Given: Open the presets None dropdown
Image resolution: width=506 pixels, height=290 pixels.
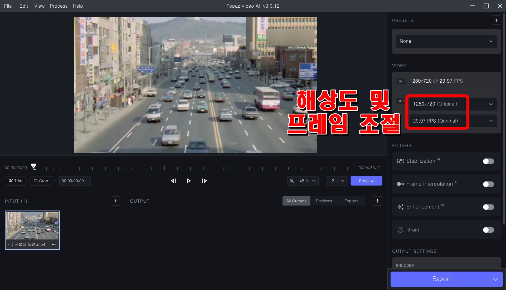Looking at the screenshot, I should point(446,41).
